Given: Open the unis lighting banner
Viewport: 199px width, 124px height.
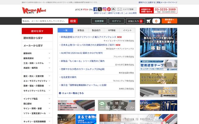Looking at the screenshot, I should click(159, 105).
